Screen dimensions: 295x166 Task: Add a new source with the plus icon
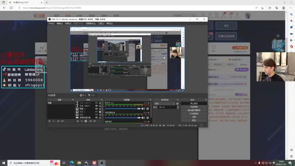tap(77, 121)
